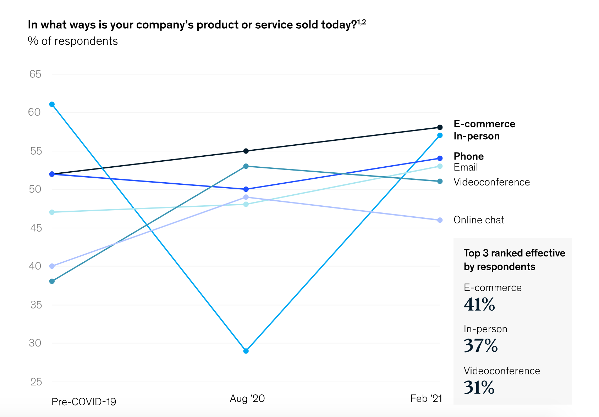This screenshot has width=599, height=417.
Task: Click the Phone data point at Feb '21
Action: pyautogui.click(x=440, y=158)
